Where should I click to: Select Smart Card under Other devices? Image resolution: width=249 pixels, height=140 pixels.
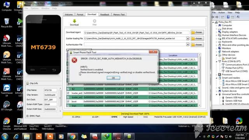(x=231, y=58)
